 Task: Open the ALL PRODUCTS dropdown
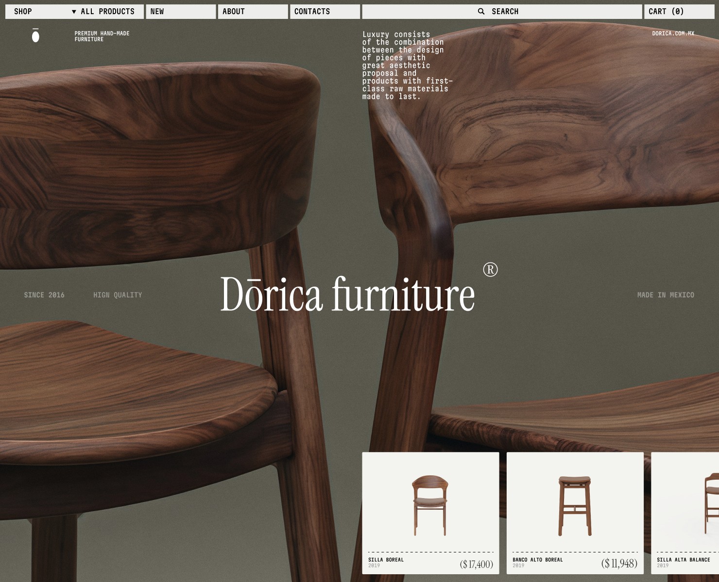tap(107, 11)
